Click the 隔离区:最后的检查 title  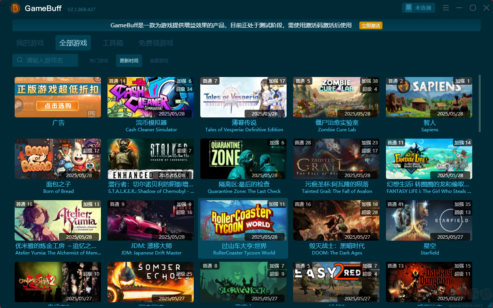pyautogui.click(x=244, y=184)
